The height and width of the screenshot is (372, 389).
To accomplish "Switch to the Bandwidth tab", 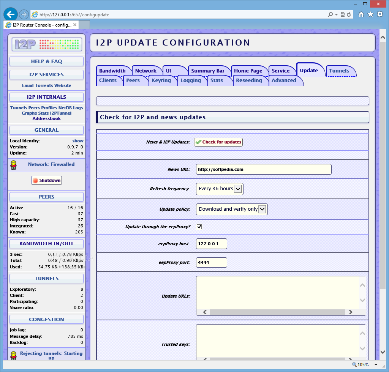I will [112, 71].
